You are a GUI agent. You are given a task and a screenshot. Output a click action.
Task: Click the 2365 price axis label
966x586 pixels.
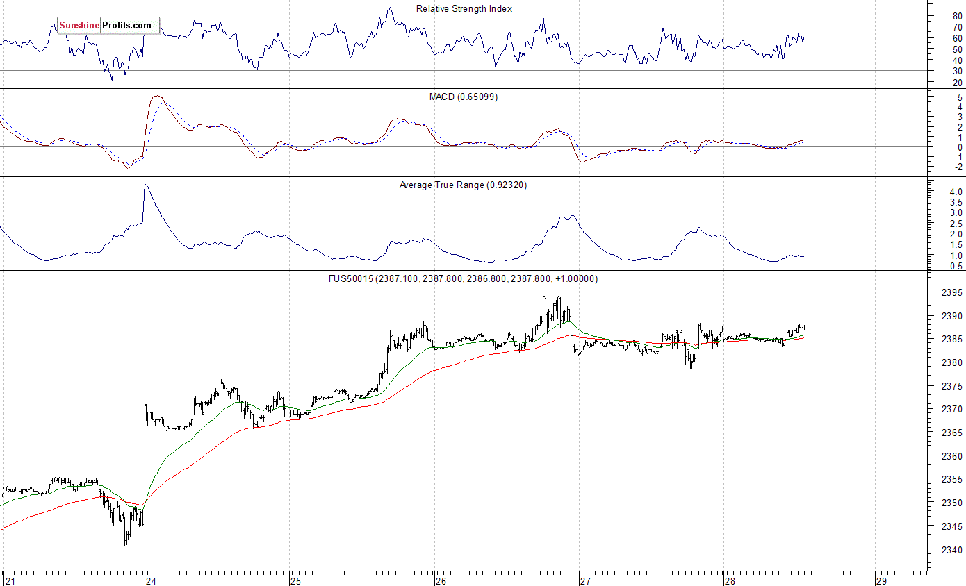(951, 433)
